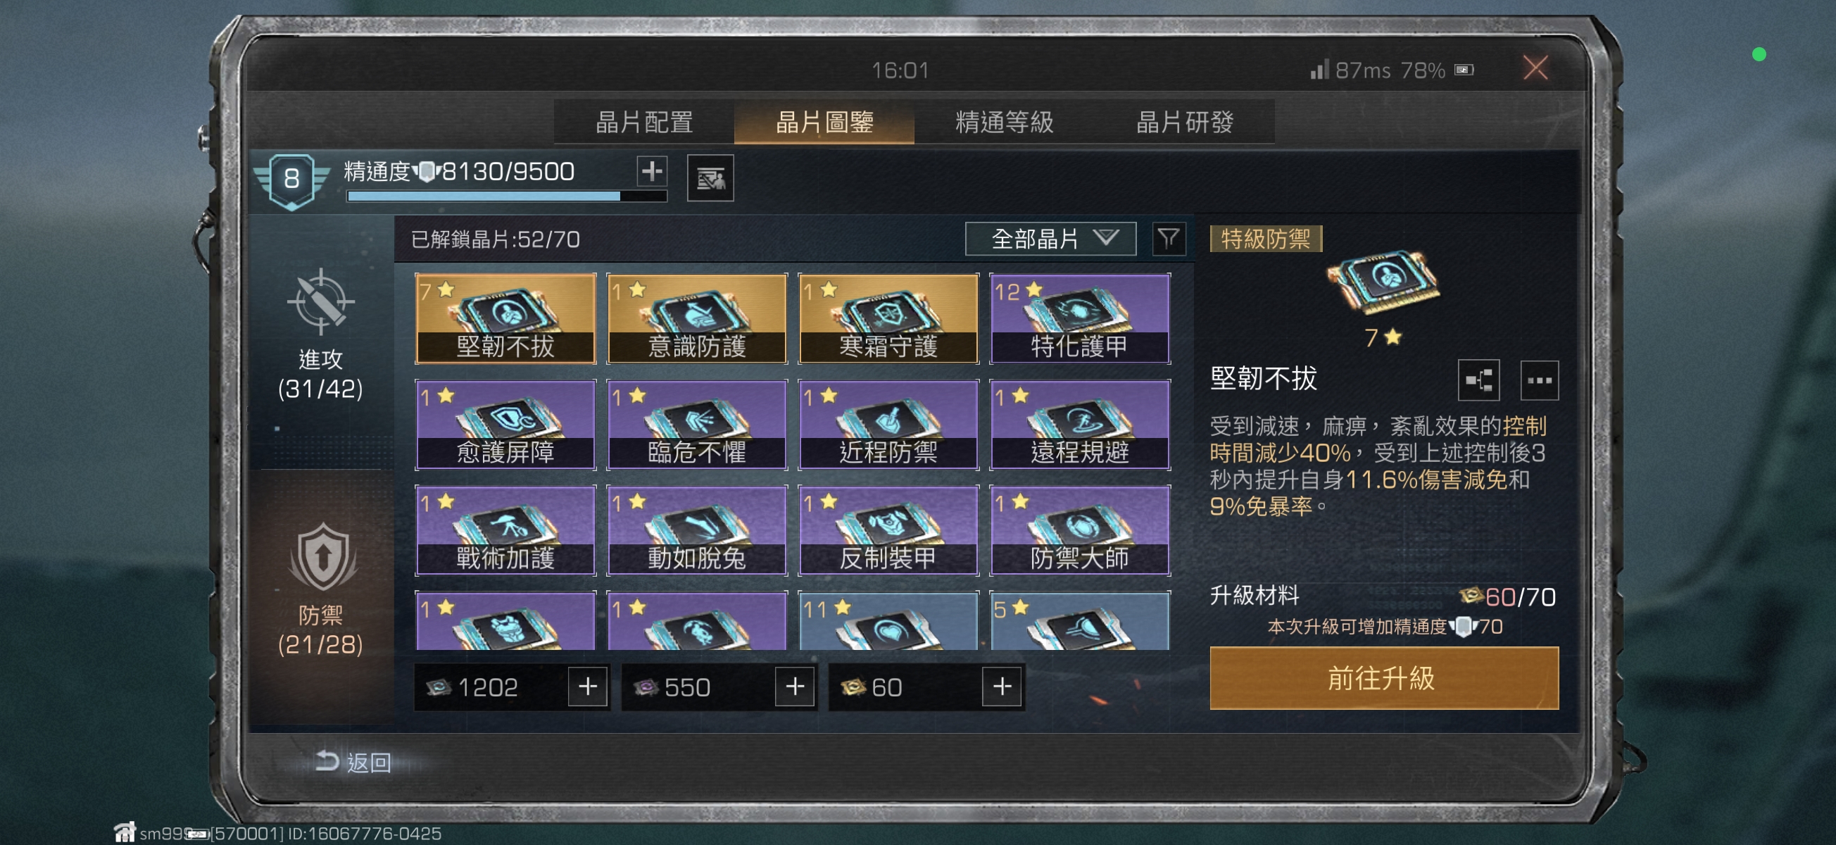Select the 堅韌不拔 chip thumbnail
This screenshot has width=1836, height=845.
pos(505,318)
